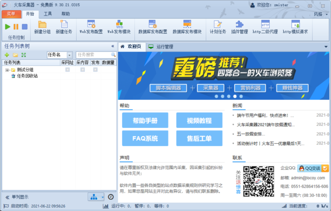Viewport: 331px width, 211px height.
Task: Toggle 采网址 checkbox for 测试分组
Action: pos(67,70)
